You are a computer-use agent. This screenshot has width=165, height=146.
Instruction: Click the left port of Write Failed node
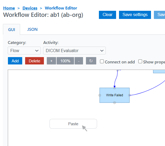coord(100,95)
